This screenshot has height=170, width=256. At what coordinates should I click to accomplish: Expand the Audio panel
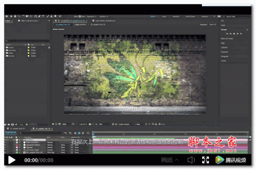point(223,25)
